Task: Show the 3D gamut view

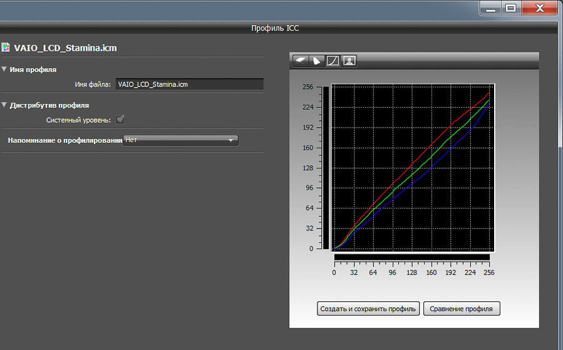Action: tap(300, 61)
